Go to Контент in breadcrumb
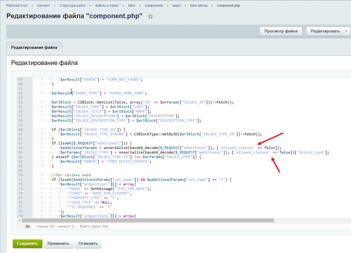Viewport: 351px width, 253px height. (44, 5)
